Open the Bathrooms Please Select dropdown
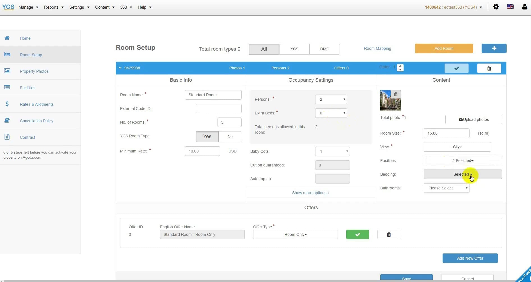This screenshot has width=531, height=282. 447,188
